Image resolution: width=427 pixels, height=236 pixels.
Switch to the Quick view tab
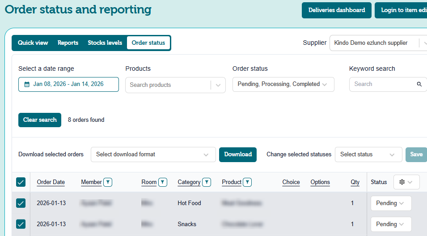(x=33, y=43)
